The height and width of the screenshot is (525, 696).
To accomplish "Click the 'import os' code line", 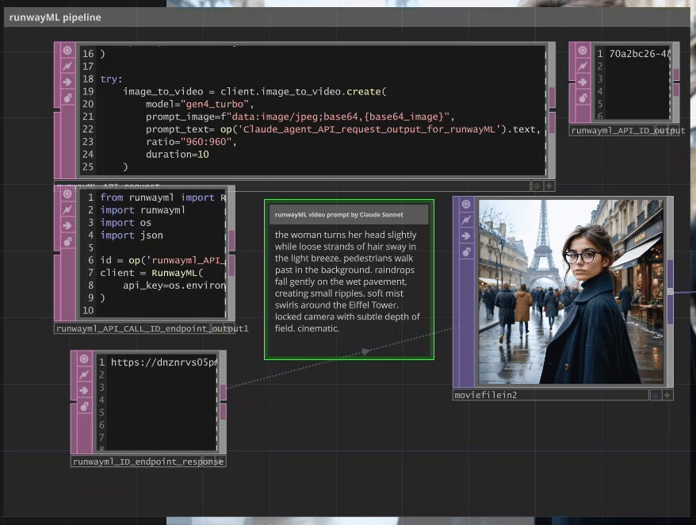I will point(125,223).
